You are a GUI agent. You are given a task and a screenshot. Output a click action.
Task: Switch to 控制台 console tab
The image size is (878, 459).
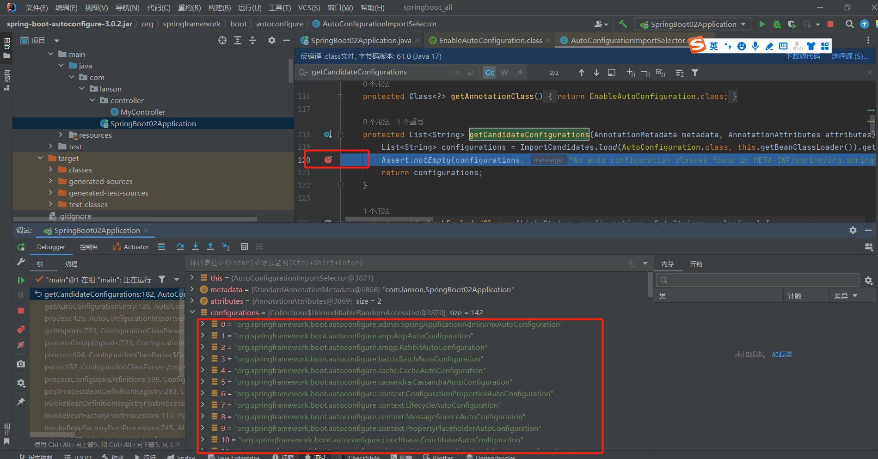(89, 247)
